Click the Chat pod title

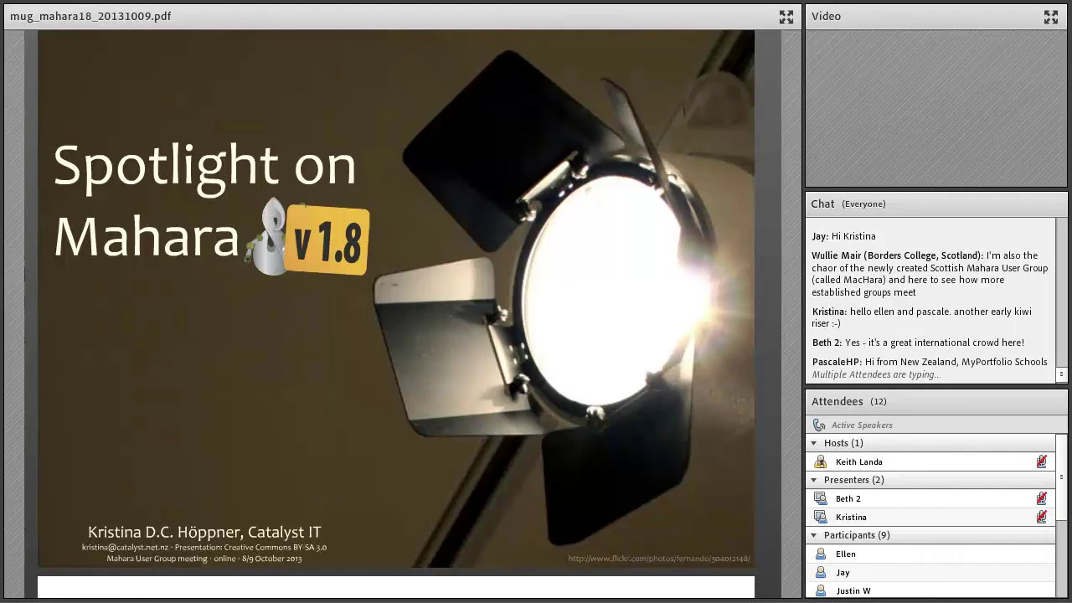click(822, 204)
